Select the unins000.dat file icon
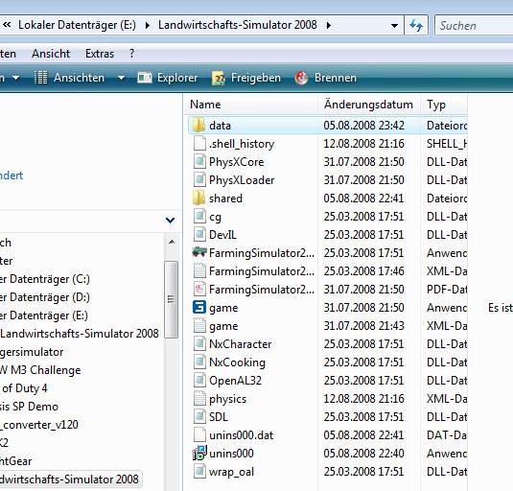Viewport: 513px width, 491px height. click(199, 435)
